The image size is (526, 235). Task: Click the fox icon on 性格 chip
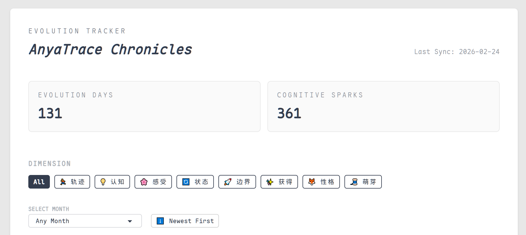coord(312,182)
